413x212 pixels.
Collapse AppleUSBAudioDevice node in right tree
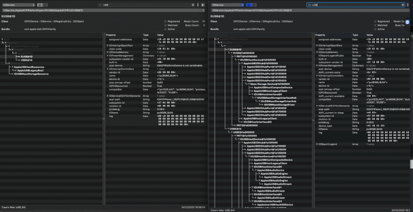(256, 170)
